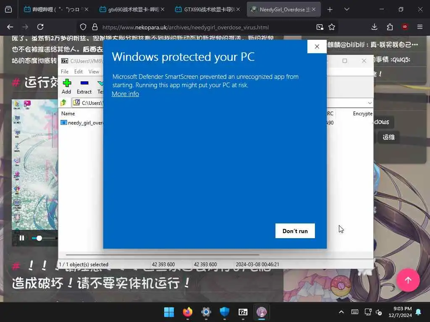Expand the 7-Zip address path dropdown

(370, 103)
